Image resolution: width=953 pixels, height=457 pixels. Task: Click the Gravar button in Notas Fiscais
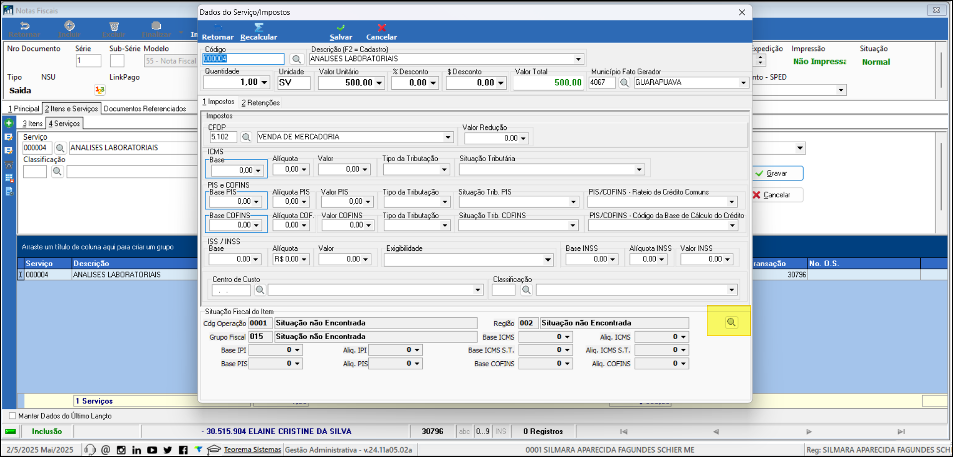point(778,173)
